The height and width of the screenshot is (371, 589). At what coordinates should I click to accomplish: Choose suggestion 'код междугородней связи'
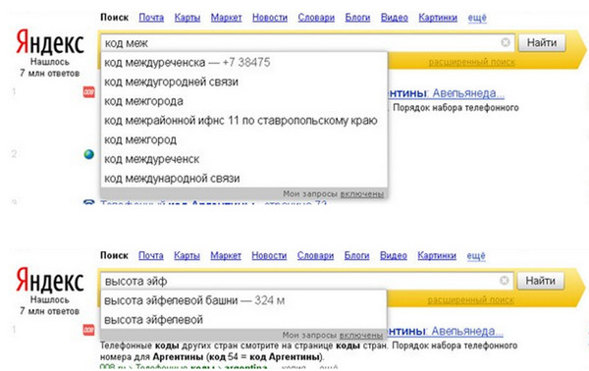(244, 81)
